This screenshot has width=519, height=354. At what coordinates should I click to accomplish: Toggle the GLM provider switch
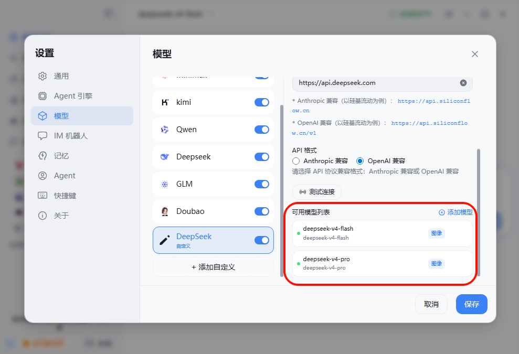tap(262, 184)
